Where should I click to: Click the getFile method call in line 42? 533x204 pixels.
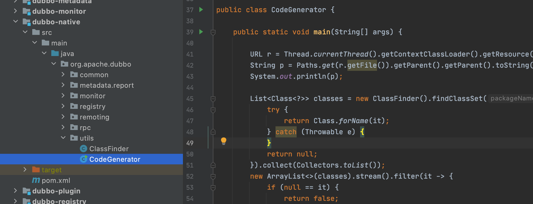click(362, 65)
